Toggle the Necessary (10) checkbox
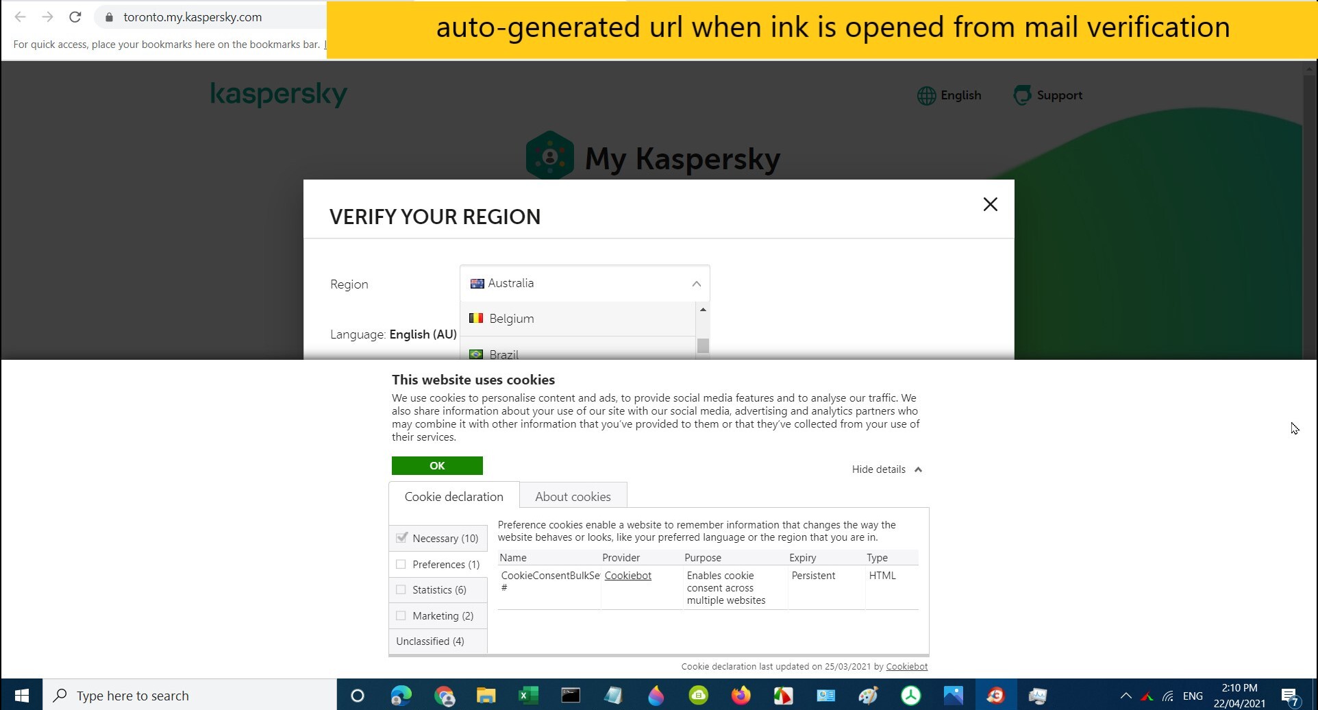The width and height of the screenshot is (1318, 710). 401,538
